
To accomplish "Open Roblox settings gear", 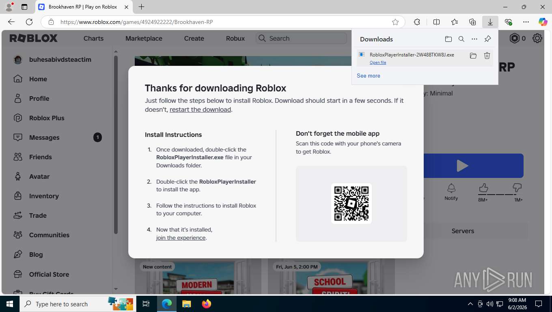I will click(x=537, y=38).
